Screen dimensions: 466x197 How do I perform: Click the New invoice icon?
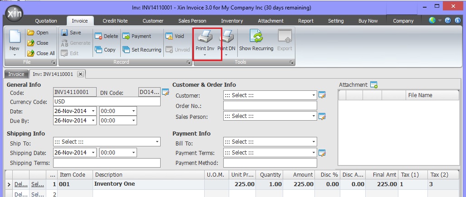point(15,37)
